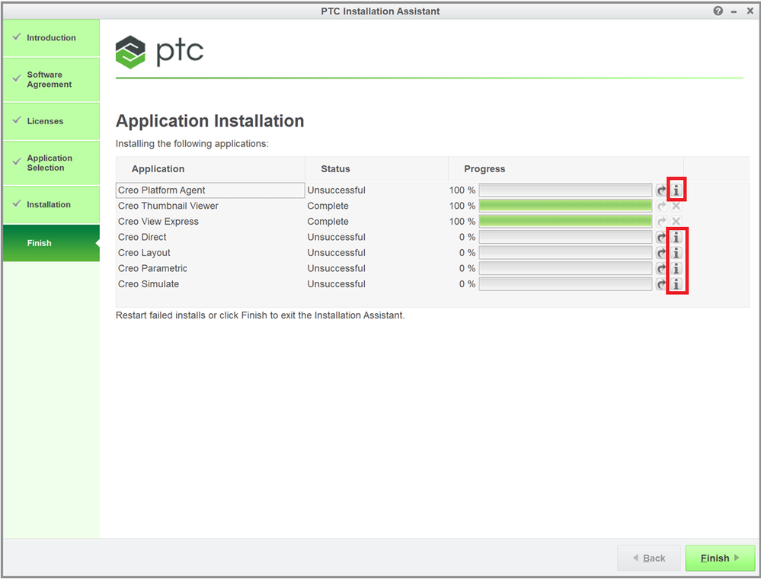Click the Status column header
Screen dimensions: 761x579
point(376,169)
